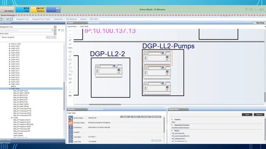
Task: Click the System Browser search field
Action: (x=26, y=30)
